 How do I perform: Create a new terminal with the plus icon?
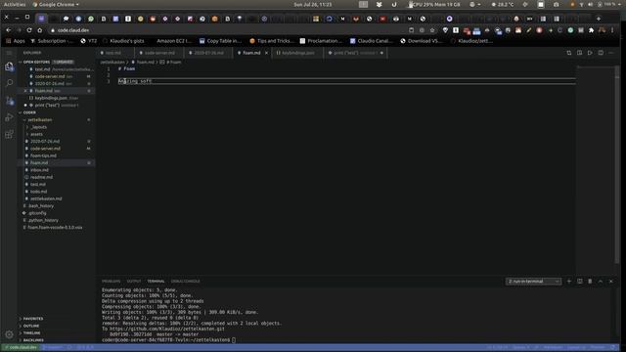569,282
